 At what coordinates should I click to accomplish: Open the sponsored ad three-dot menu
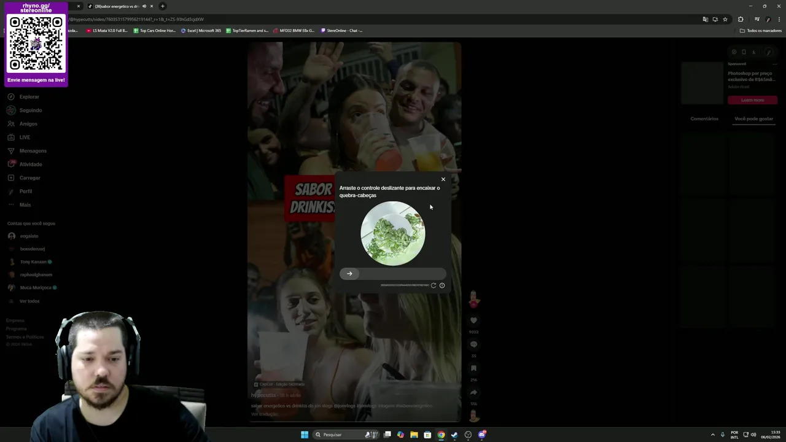[775, 64]
